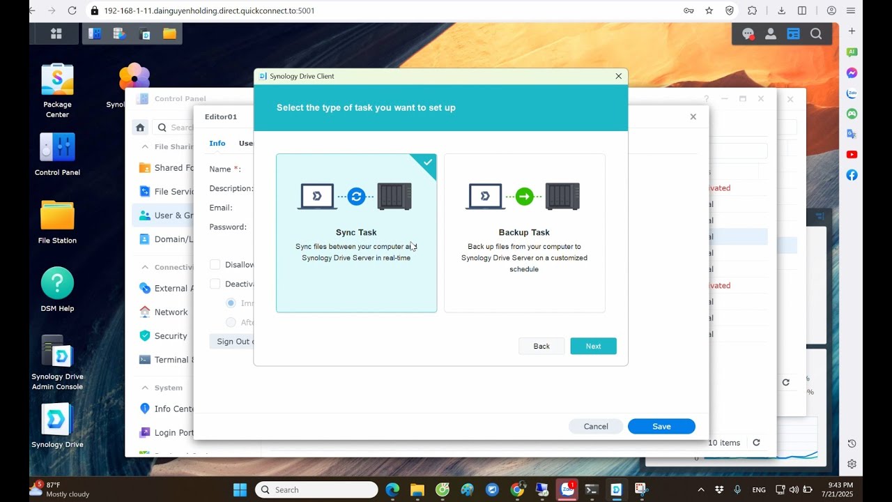Go to Control Panel home icon
This screenshot has width=892, height=502.
click(x=140, y=128)
